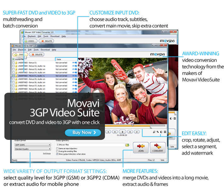Open the watermark icon in DVD to 3GP window
Viewport: 224px width, 187px height.
tap(165, 132)
